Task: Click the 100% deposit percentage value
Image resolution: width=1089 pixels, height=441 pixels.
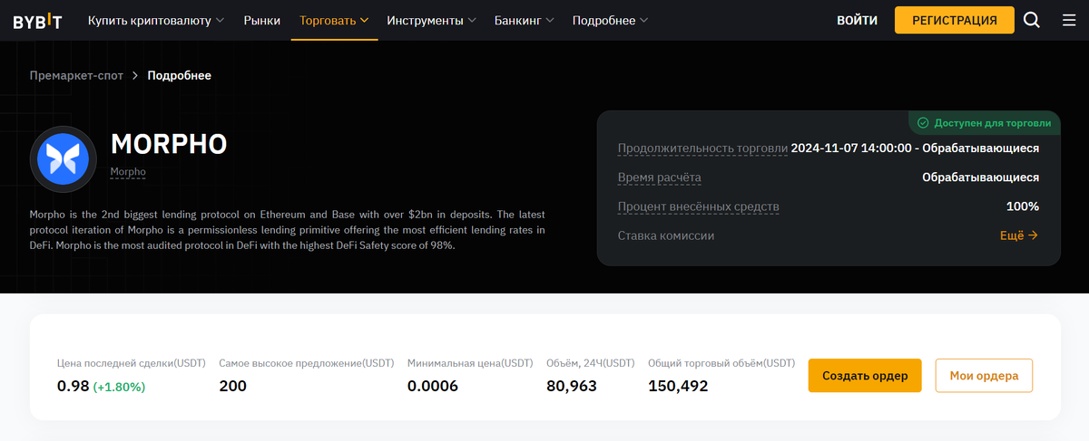Action: point(1023,206)
